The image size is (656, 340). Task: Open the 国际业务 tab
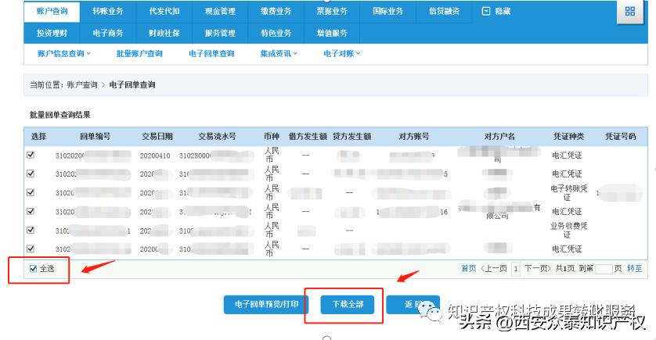pyautogui.click(x=388, y=11)
